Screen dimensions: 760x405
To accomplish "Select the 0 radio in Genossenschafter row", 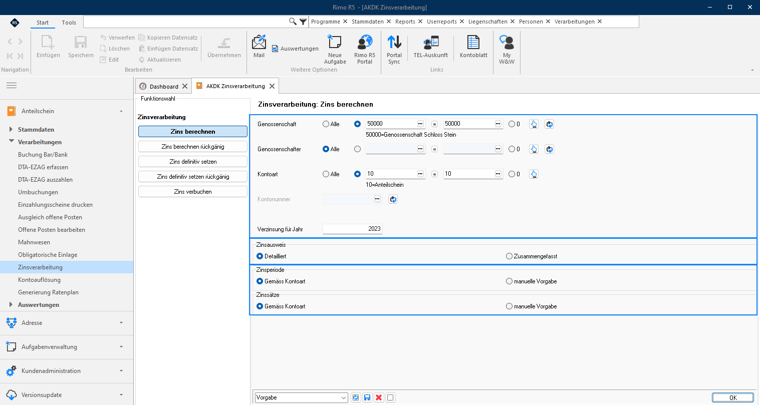I will (x=512, y=149).
